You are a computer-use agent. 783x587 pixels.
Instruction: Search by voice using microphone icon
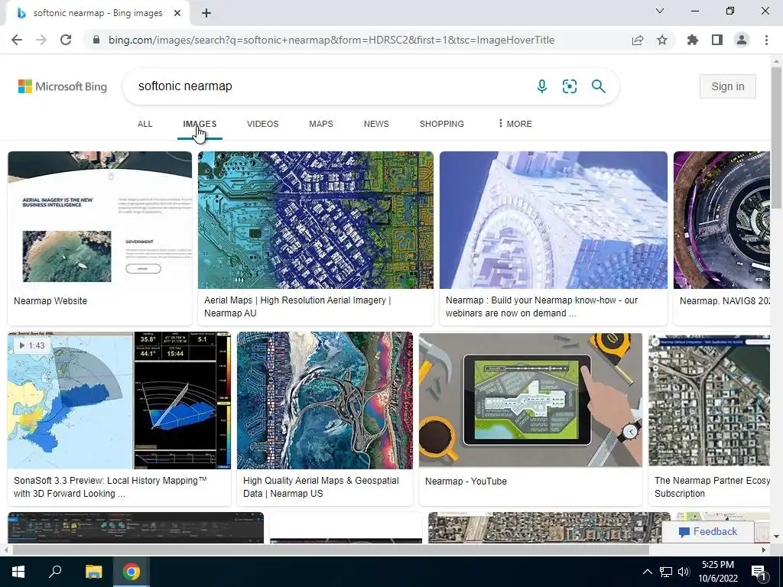pos(542,86)
